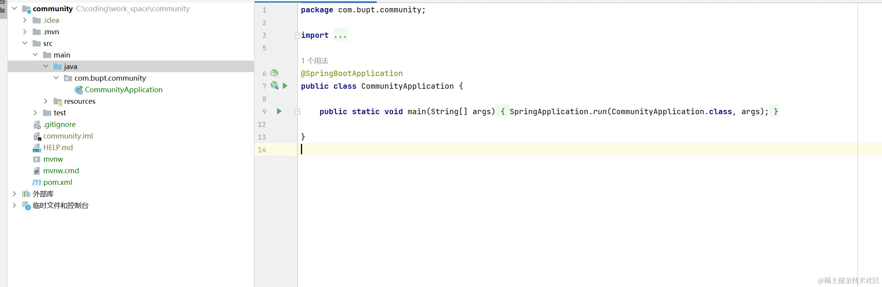Click the package com.bupt.community statement
Screen dimensions: 882x287
[363, 10]
